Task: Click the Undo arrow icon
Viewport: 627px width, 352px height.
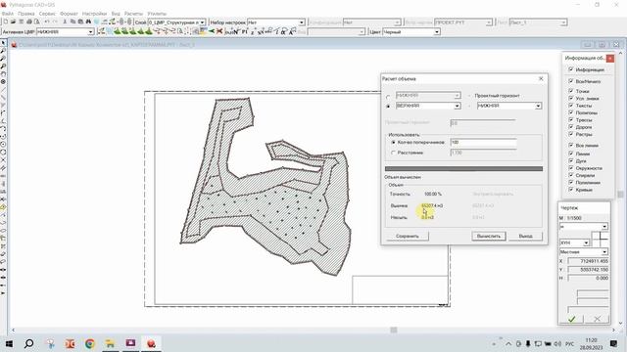Action: (x=47, y=22)
